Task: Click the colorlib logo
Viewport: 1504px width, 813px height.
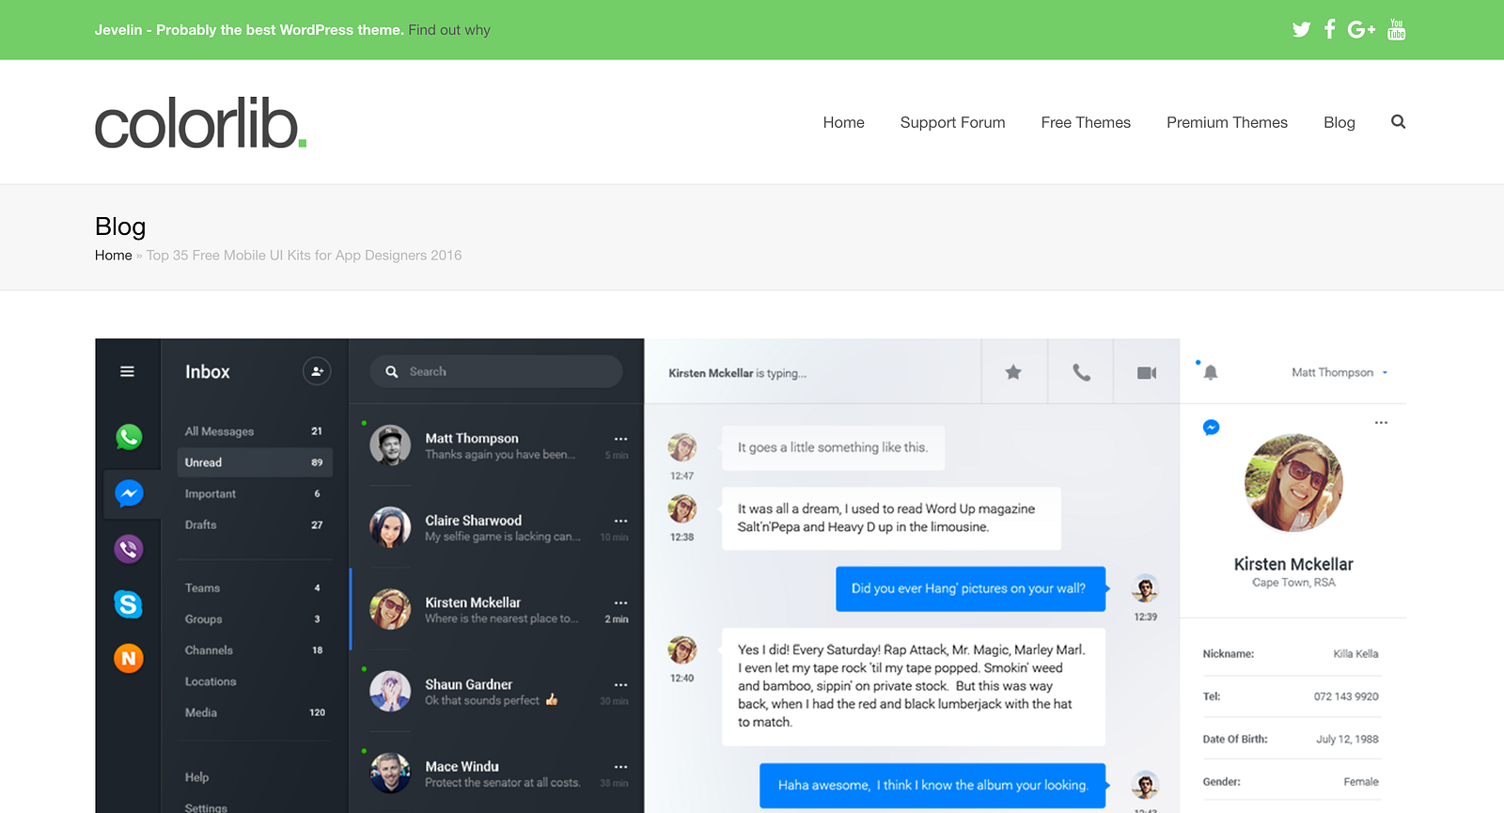Action: tap(200, 123)
